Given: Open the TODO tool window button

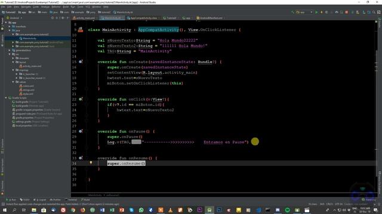Looking at the screenshot, I should [x=24, y=200].
